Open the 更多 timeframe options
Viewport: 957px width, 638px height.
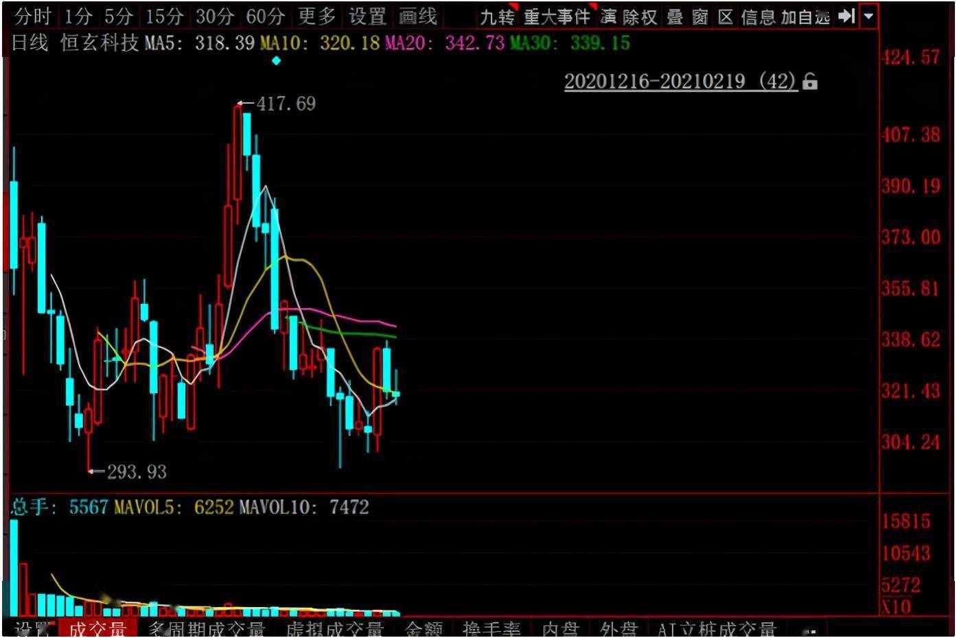[316, 16]
